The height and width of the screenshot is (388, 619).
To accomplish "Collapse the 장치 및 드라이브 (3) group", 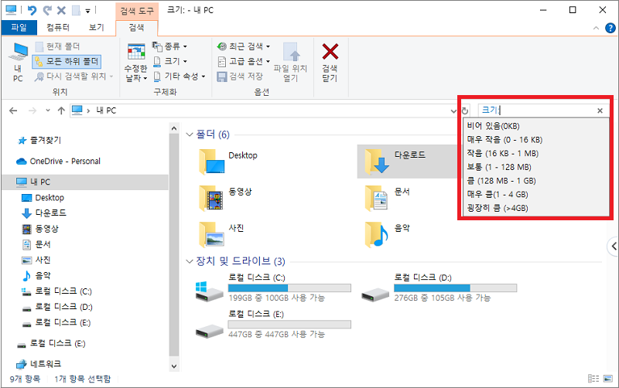I will [x=189, y=261].
